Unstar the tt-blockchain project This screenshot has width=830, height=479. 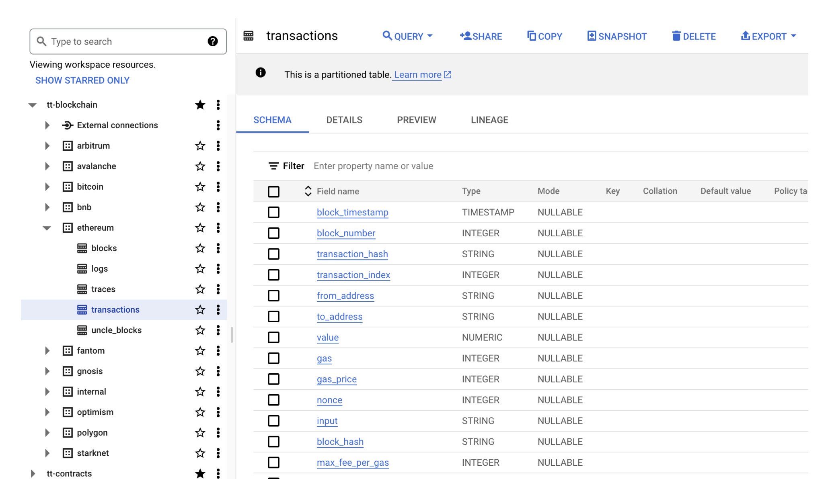coord(200,105)
